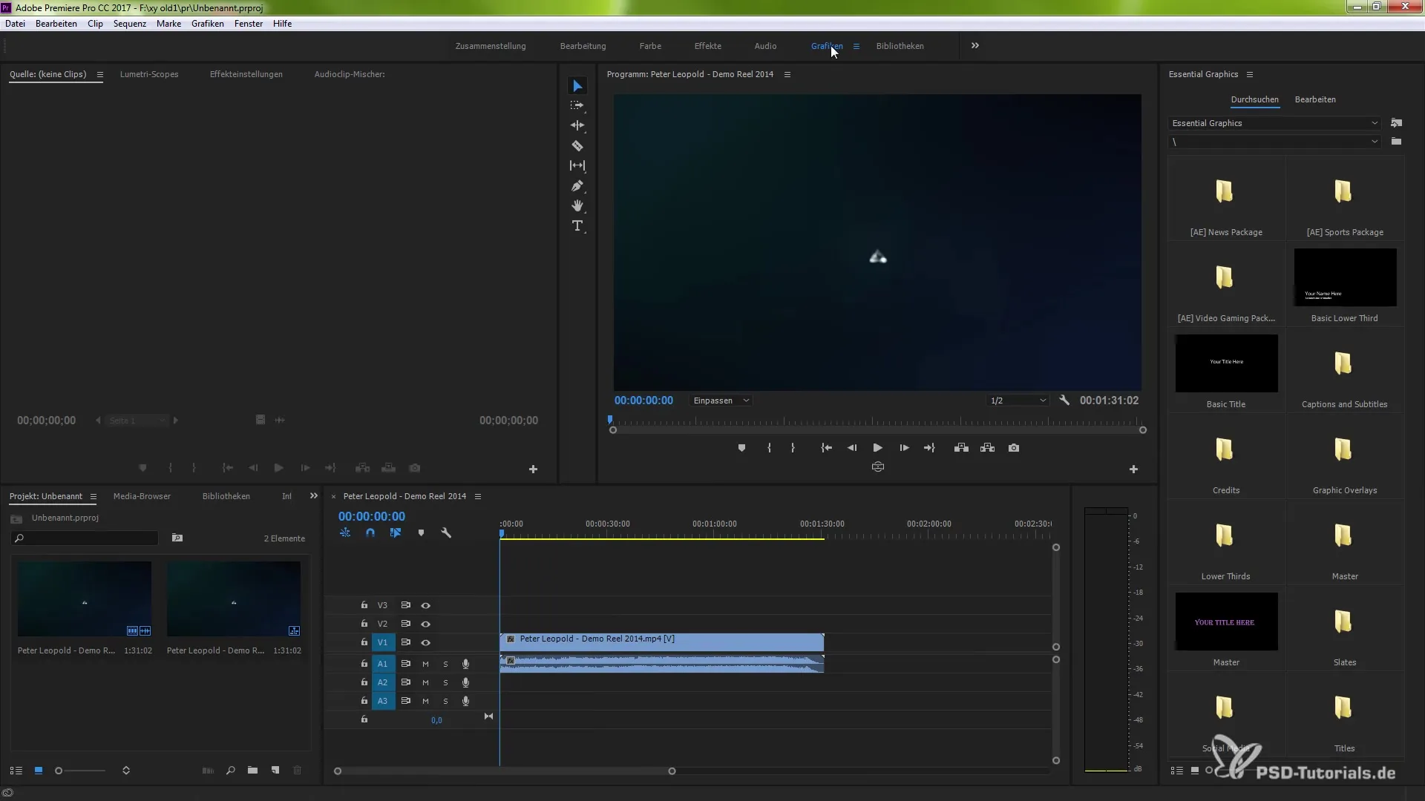Open the Program monitor panel menu
This screenshot has width=1425, height=801.
tap(787, 74)
